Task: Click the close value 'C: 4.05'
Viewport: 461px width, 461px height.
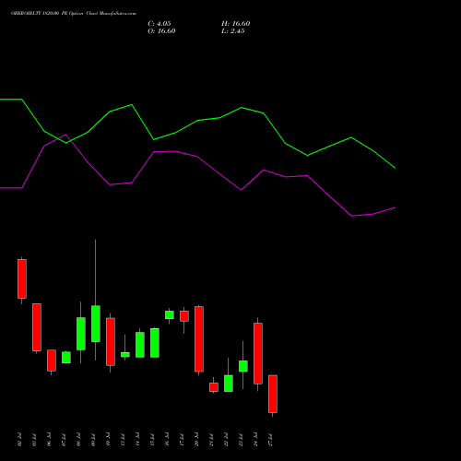Action: 160,24
